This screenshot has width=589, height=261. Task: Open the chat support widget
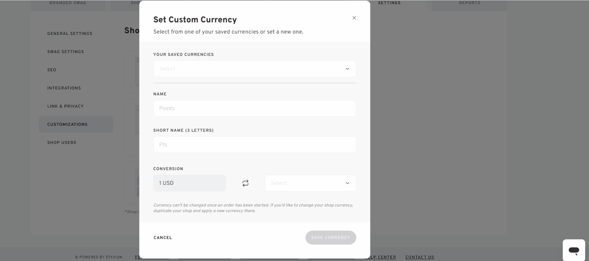tap(574, 250)
